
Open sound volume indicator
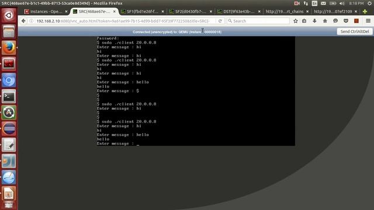tap(342, 3)
